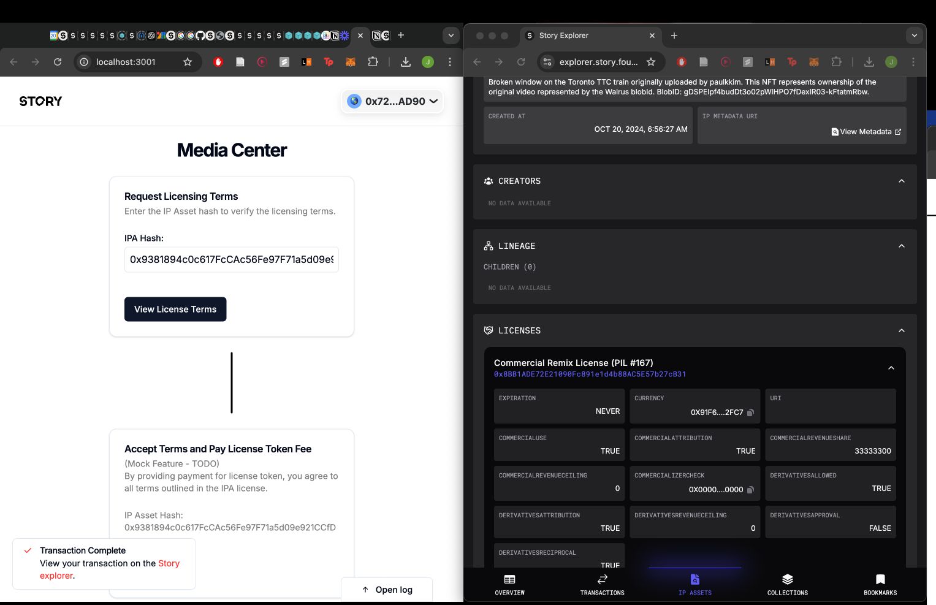The height and width of the screenshot is (605, 936).
Task: Click EXPIRATION value NEVER
Action: (607, 411)
